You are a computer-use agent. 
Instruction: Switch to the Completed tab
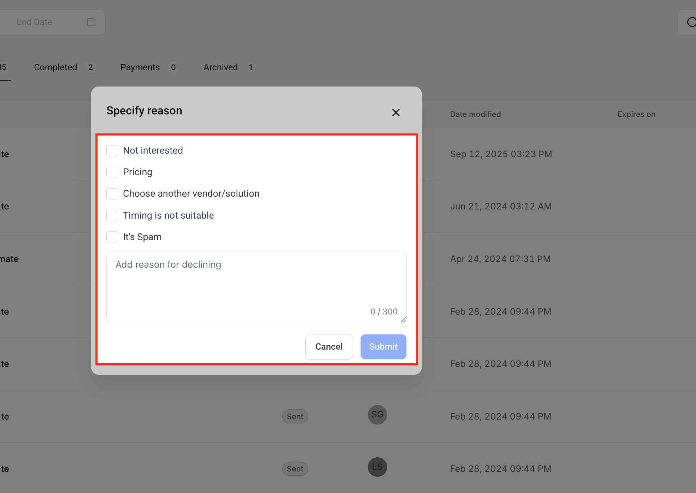point(55,67)
